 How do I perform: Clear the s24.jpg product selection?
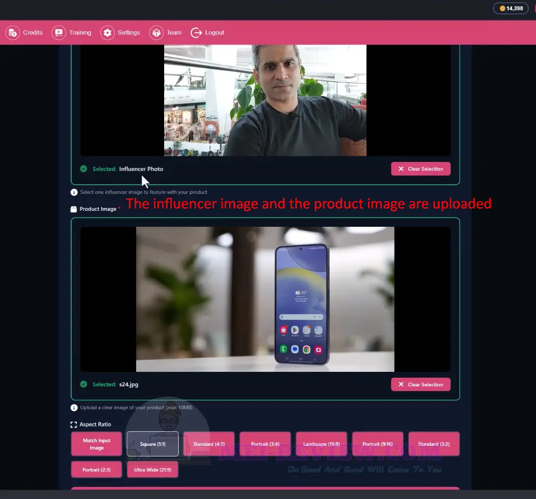tap(421, 385)
